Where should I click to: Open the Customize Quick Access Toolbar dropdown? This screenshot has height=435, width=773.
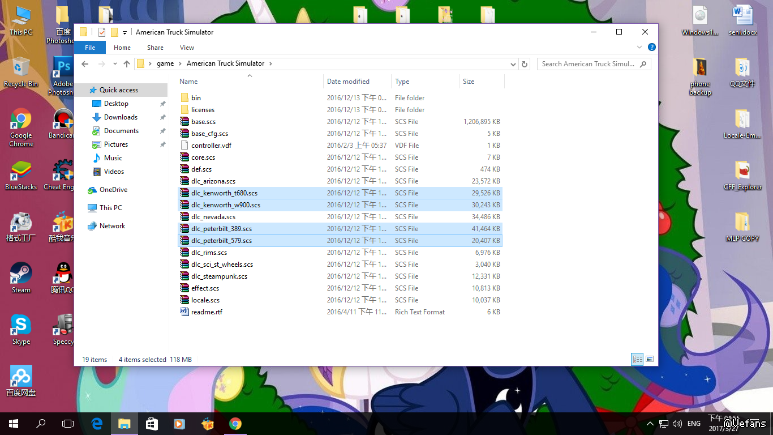(x=124, y=33)
